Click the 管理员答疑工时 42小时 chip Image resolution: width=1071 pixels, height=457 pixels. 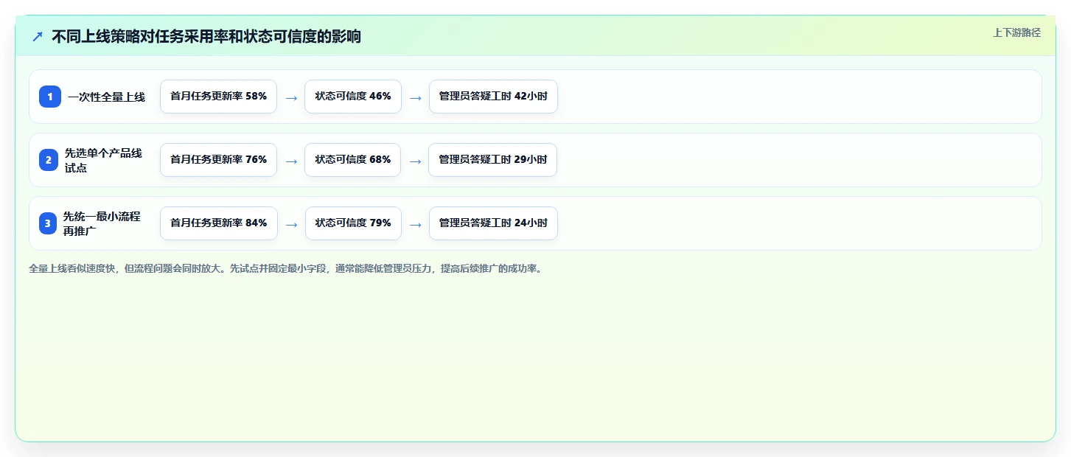click(x=493, y=97)
